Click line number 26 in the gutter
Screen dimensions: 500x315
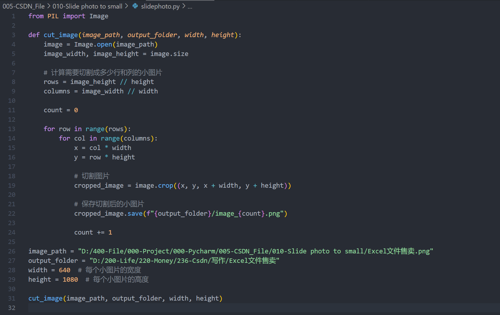[x=12, y=251]
